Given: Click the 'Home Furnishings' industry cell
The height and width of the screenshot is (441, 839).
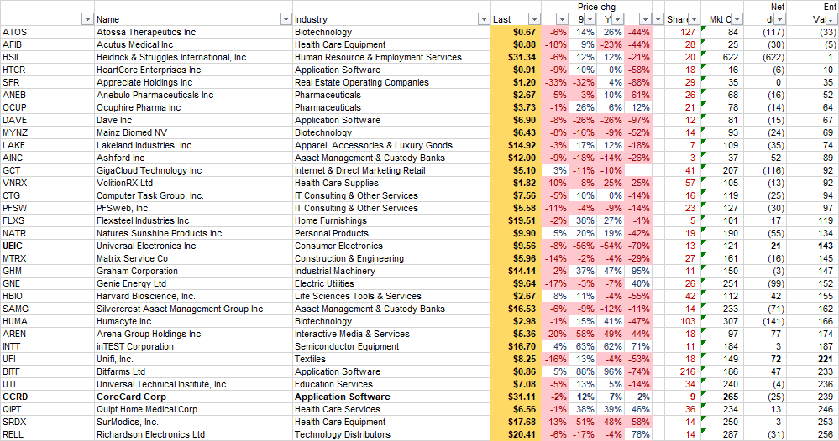Looking at the screenshot, I should click(391, 220).
